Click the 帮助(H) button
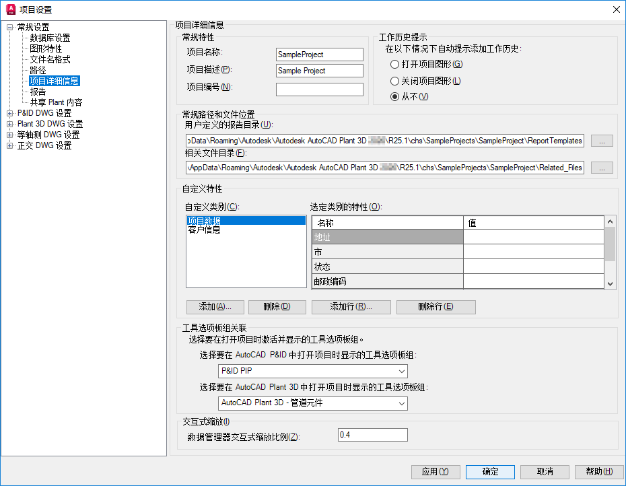 pos(599,472)
